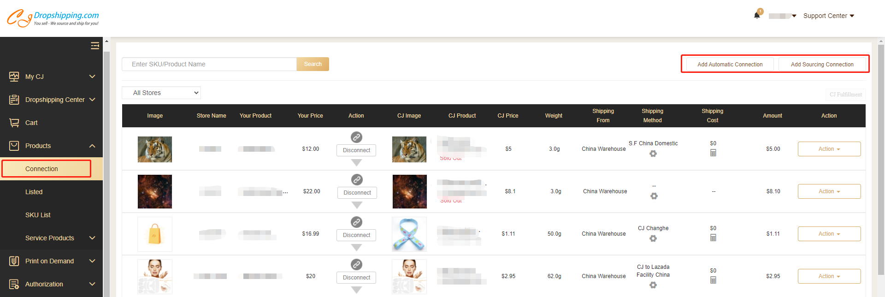Click the gear icon under CJ Changhe
Screen dimensions: 885x297
tap(653, 238)
